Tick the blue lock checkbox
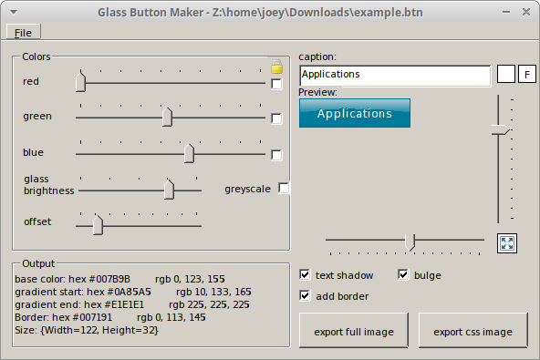Screen dimensions: 540x360 pyautogui.click(x=276, y=155)
